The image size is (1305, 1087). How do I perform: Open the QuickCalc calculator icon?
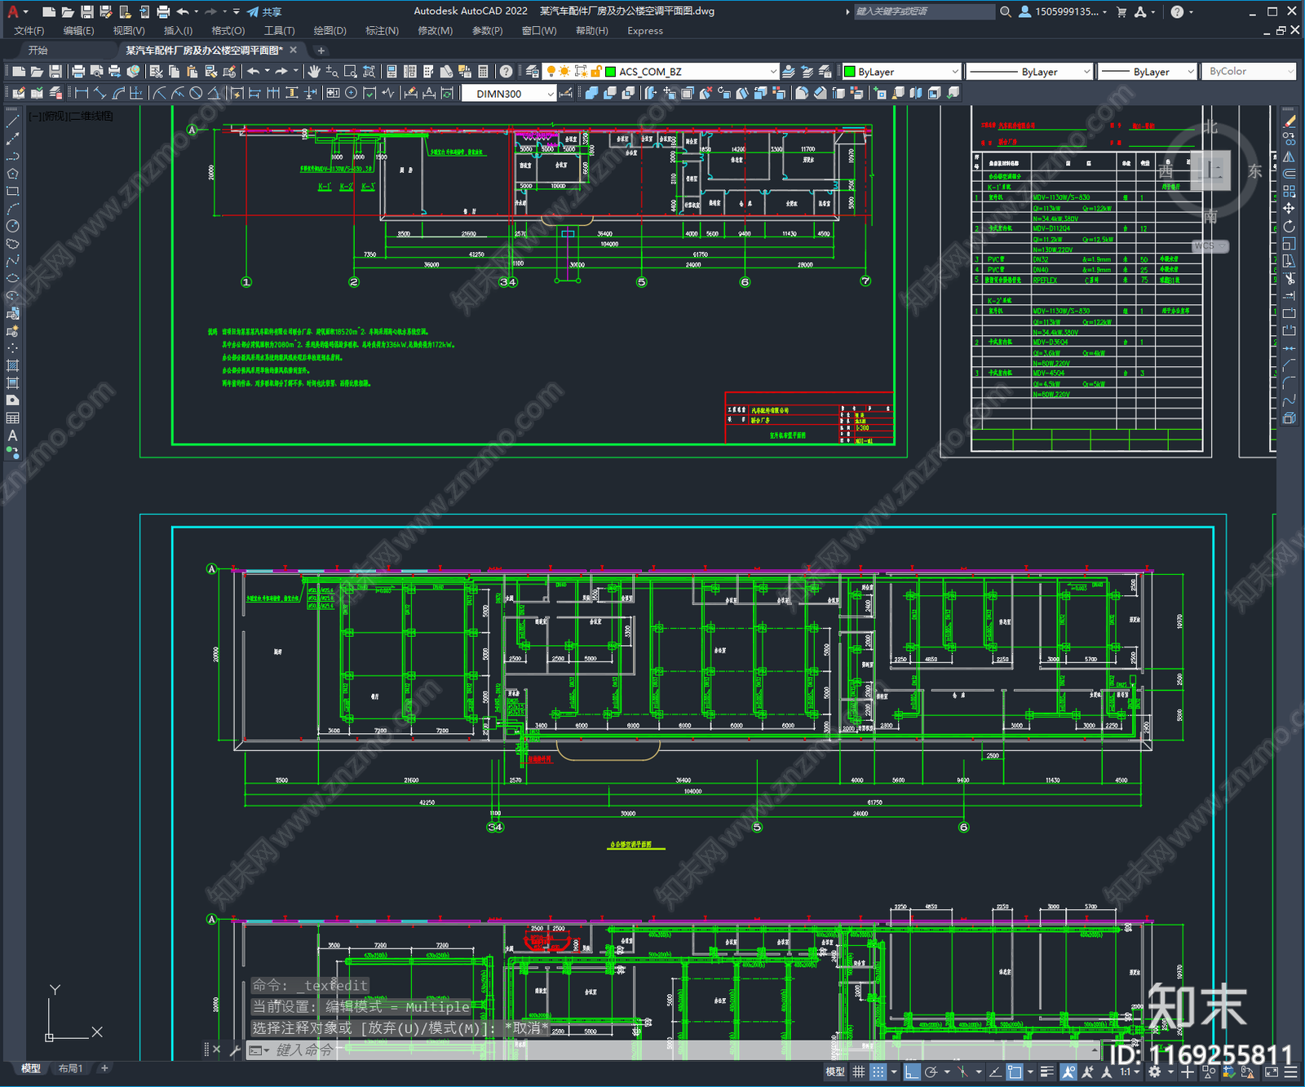tap(483, 72)
